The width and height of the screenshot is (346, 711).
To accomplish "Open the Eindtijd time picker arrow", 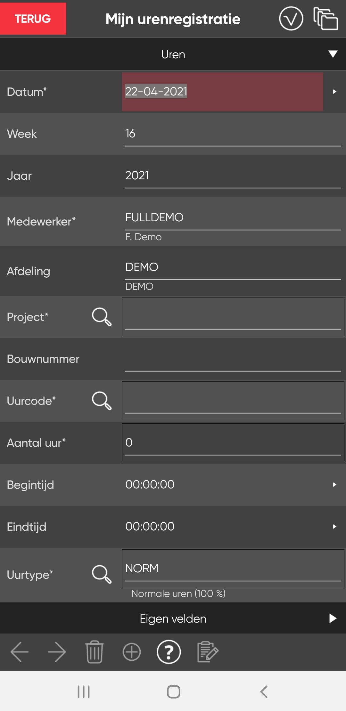I will pos(334,527).
